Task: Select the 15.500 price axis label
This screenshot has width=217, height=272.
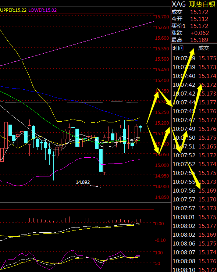Action: tap(162, 59)
